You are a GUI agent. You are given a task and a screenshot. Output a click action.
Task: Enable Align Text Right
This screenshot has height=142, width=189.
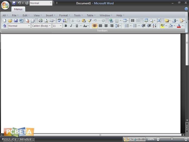(112, 26)
